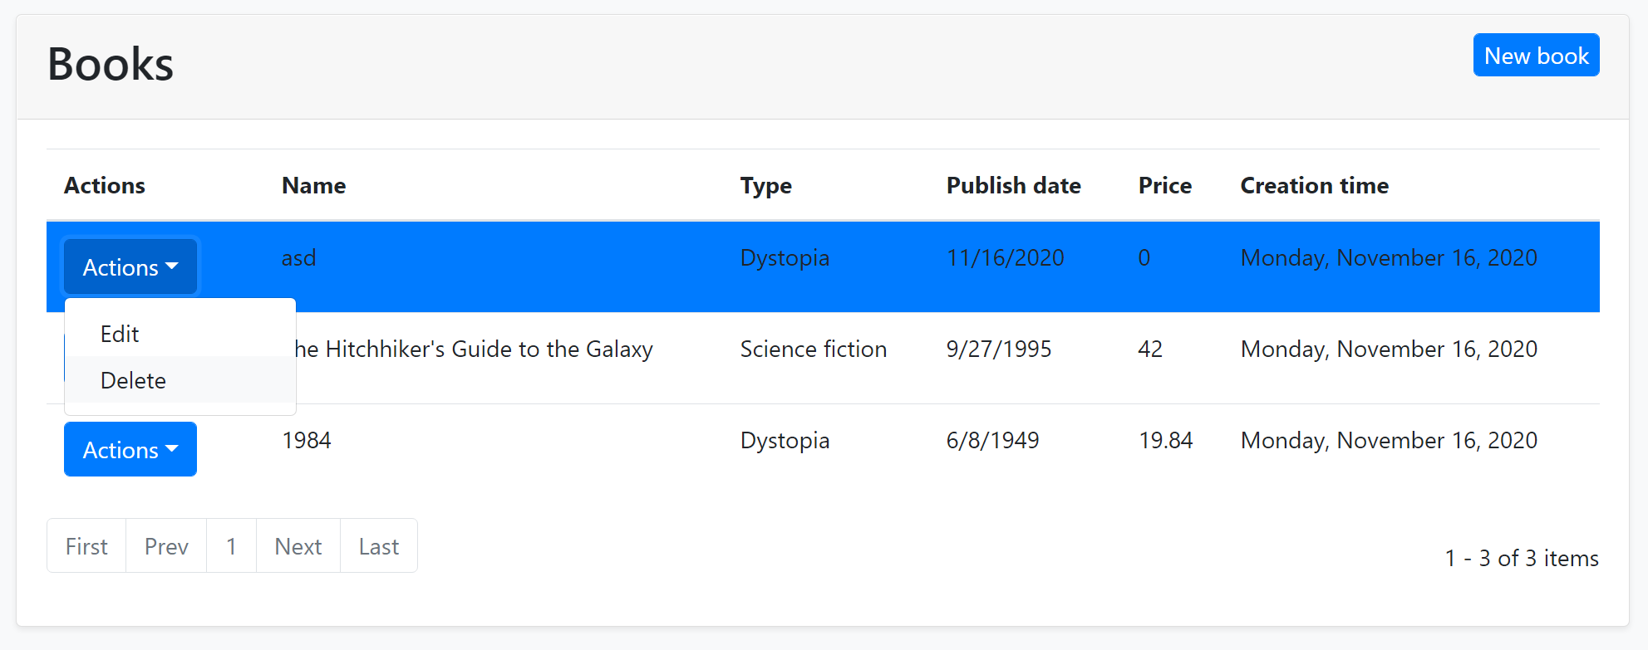Click the Next pagination button
The image size is (1648, 650).
[298, 546]
